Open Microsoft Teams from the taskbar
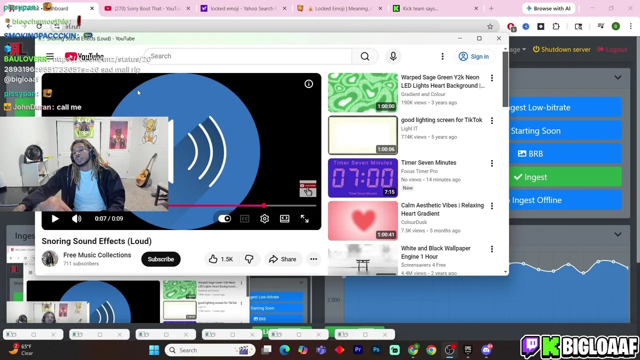 [x=321, y=350]
